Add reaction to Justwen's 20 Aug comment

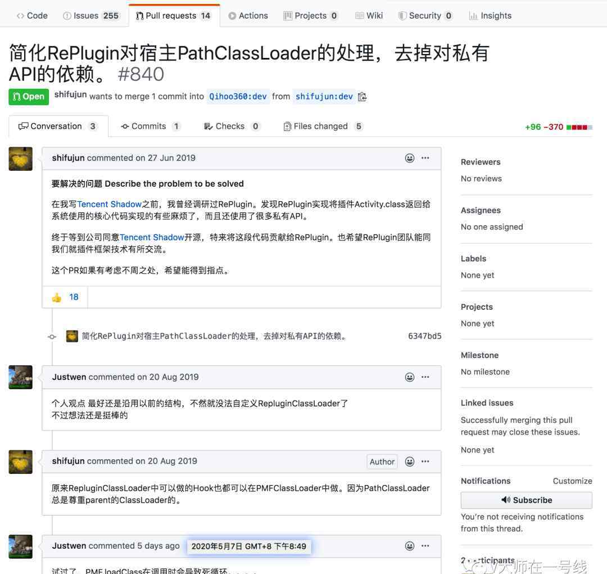point(410,377)
